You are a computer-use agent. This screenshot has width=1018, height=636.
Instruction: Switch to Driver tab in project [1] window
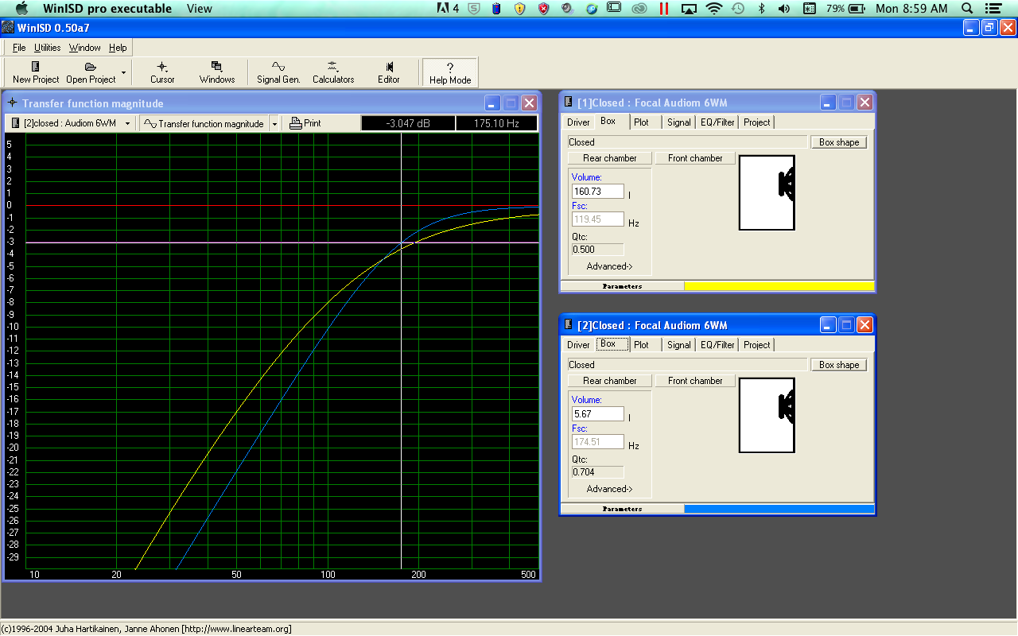(578, 122)
